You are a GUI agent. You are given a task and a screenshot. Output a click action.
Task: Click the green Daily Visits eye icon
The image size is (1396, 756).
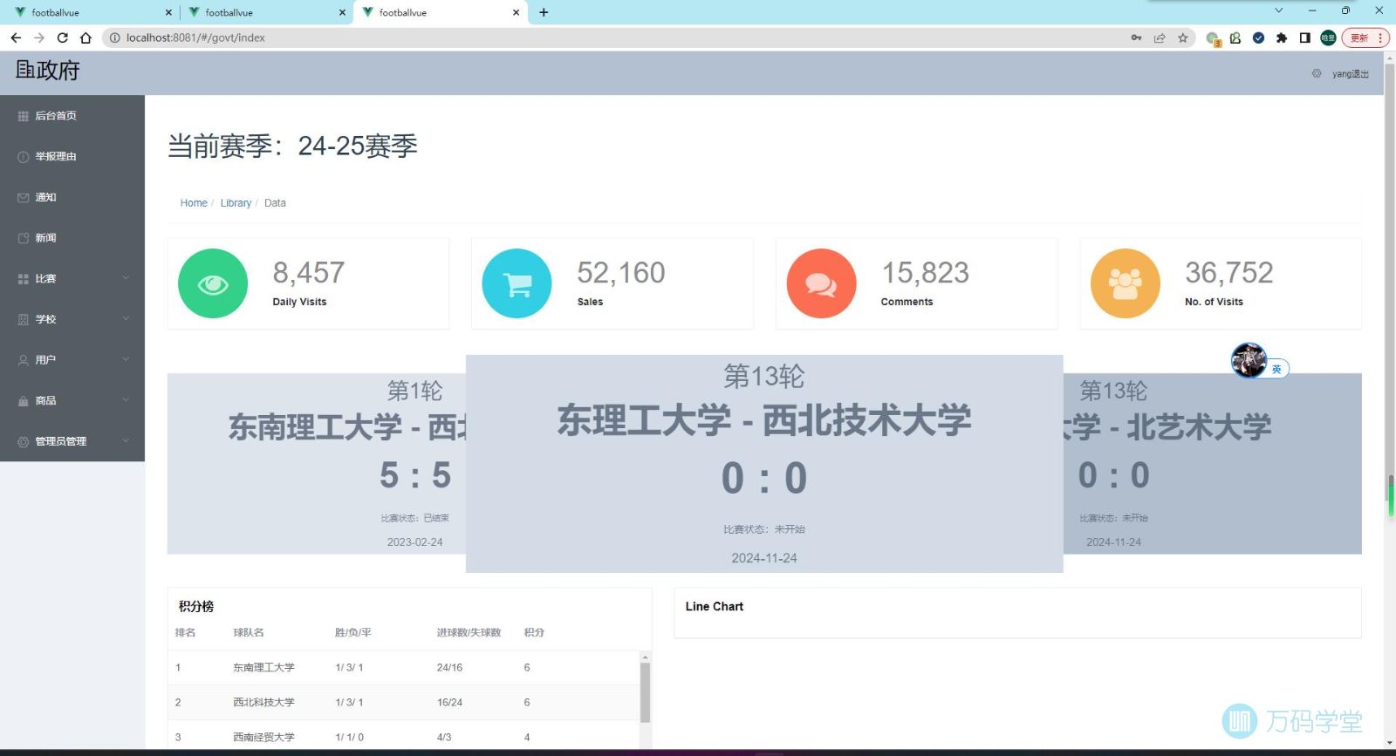click(213, 283)
